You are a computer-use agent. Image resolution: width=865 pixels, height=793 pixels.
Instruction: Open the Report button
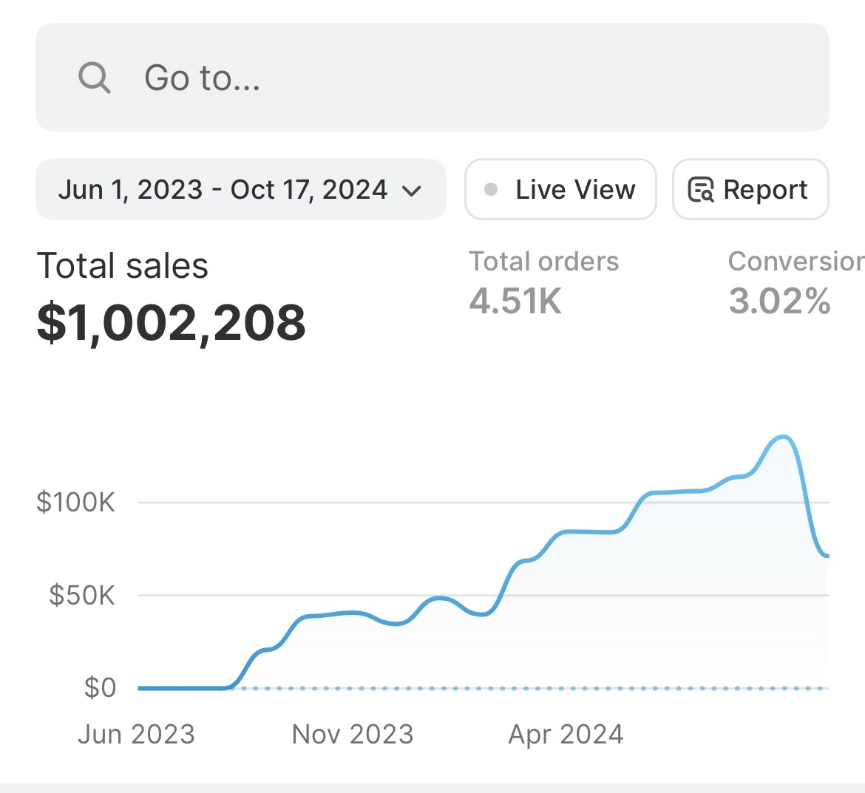(x=750, y=189)
